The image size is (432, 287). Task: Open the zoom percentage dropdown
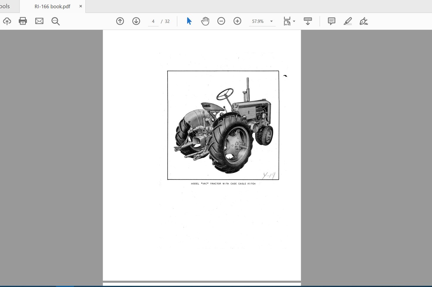(271, 21)
